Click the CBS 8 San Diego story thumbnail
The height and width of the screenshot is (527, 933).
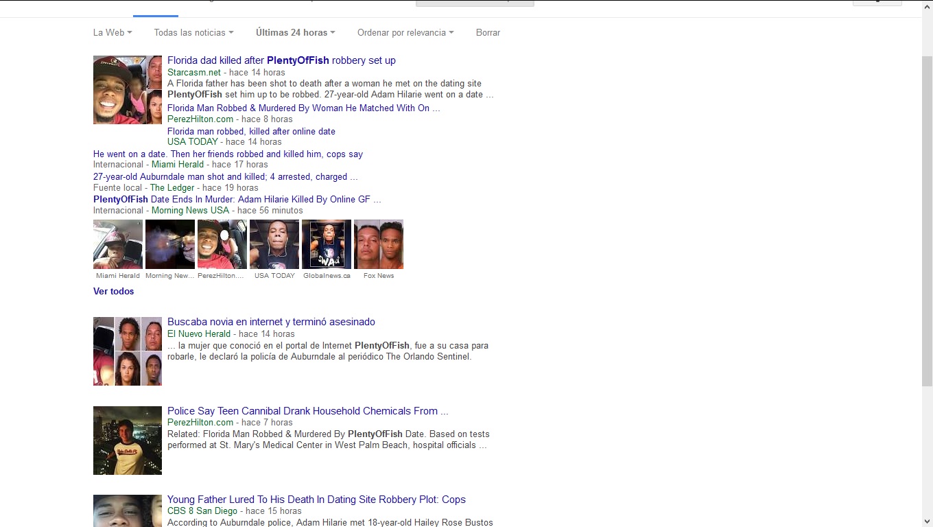coord(128,511)
